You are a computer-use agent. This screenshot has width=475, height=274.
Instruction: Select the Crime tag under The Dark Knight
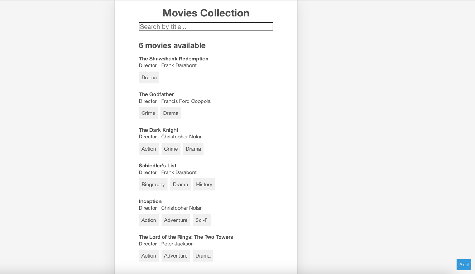171,149
